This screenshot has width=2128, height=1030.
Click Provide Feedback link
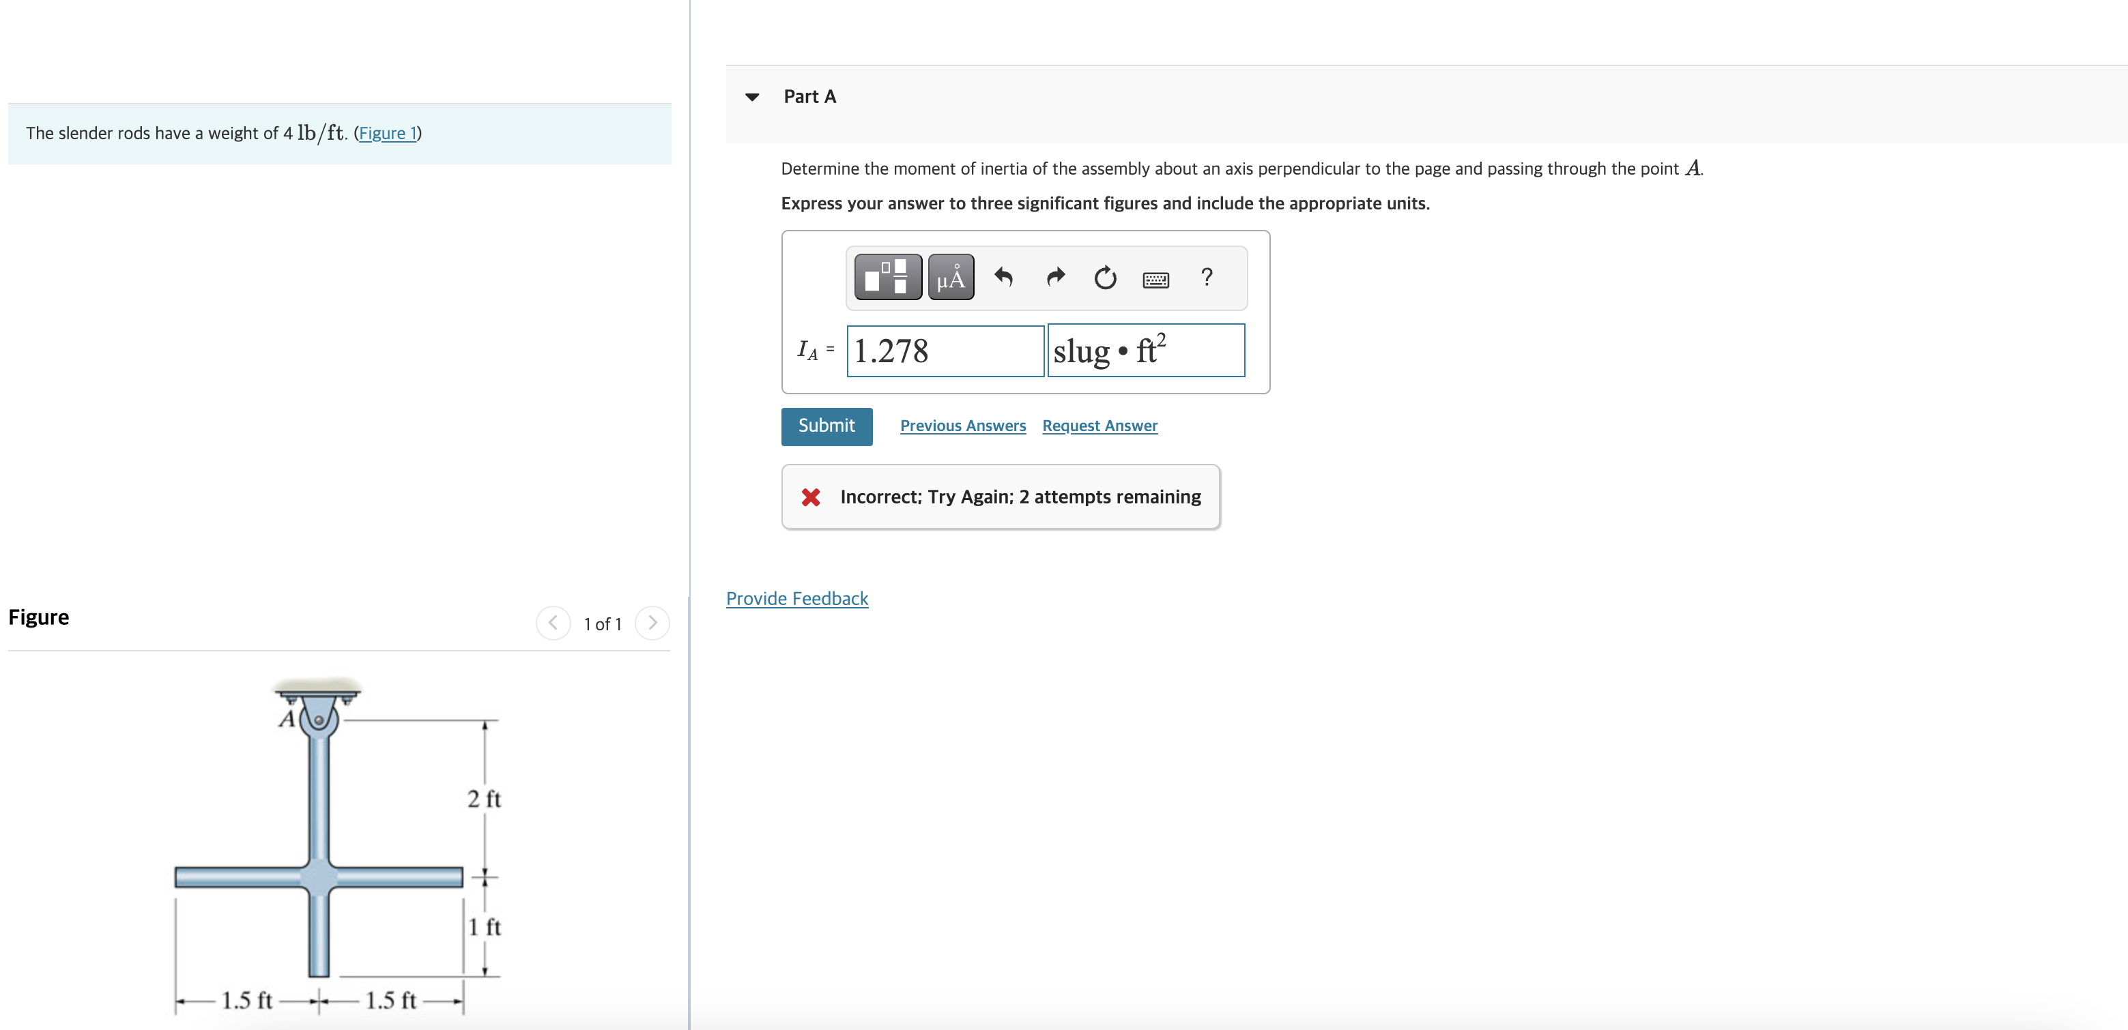point(796,598)
